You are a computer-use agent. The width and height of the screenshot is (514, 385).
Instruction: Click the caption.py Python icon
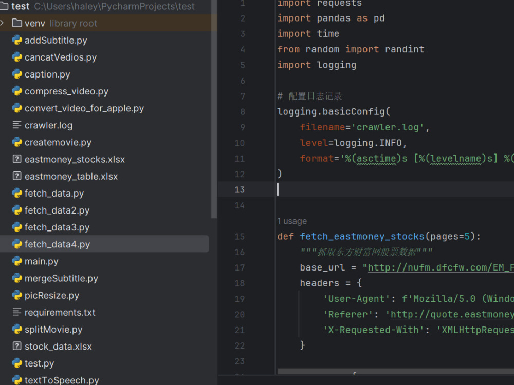tap(17, 74)
